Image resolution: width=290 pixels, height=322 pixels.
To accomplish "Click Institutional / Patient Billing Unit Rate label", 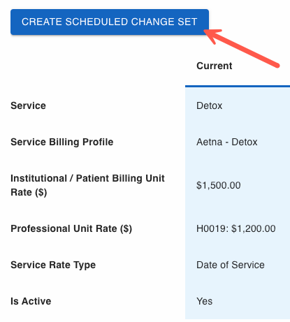I will point(87,185).
